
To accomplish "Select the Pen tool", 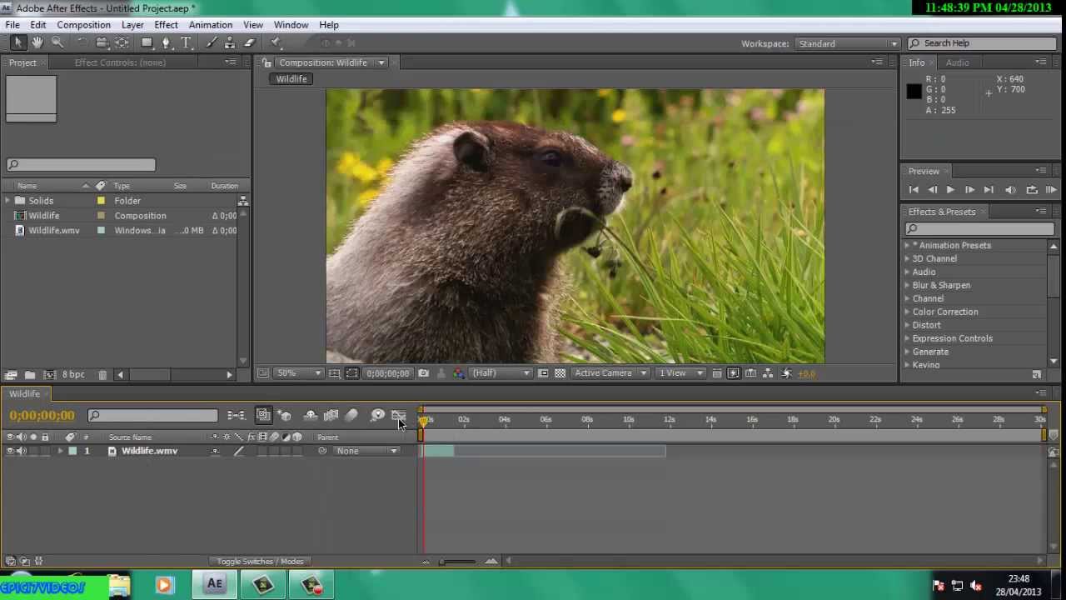I will [x=167, y=42].
